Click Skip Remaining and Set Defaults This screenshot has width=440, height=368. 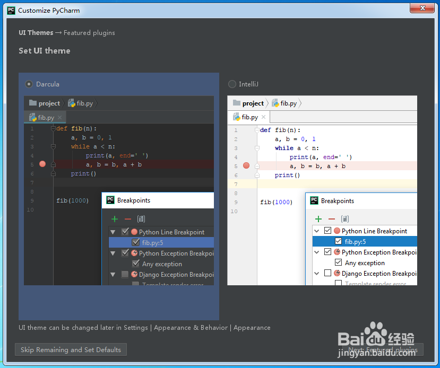[x=71, y=349]
